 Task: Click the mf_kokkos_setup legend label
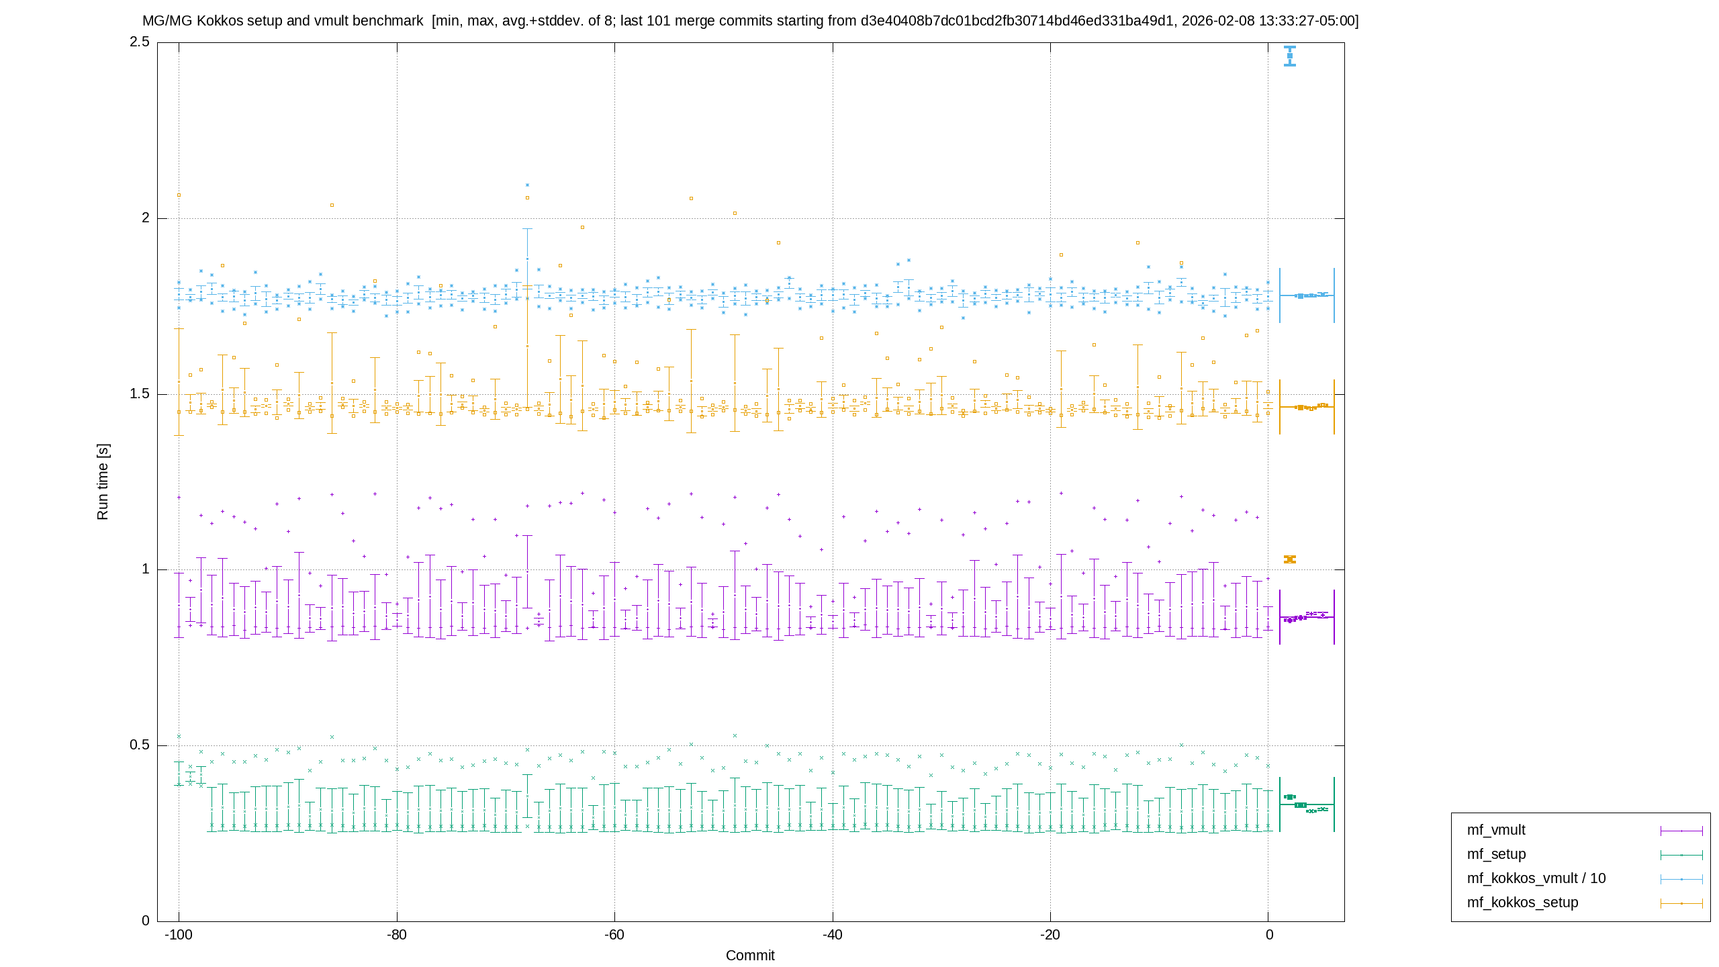click(1522, 903)
